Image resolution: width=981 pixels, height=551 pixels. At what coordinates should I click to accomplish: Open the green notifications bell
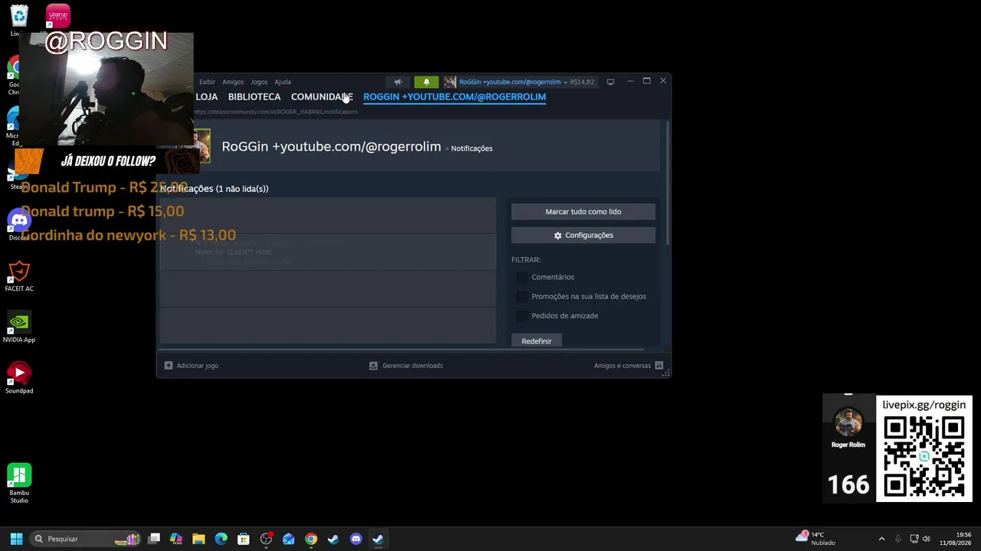pyautogui.click(x=427, y=82)
